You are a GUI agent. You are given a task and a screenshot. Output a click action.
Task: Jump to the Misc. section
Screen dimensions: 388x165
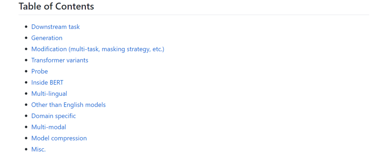click(x=38, y=150)
